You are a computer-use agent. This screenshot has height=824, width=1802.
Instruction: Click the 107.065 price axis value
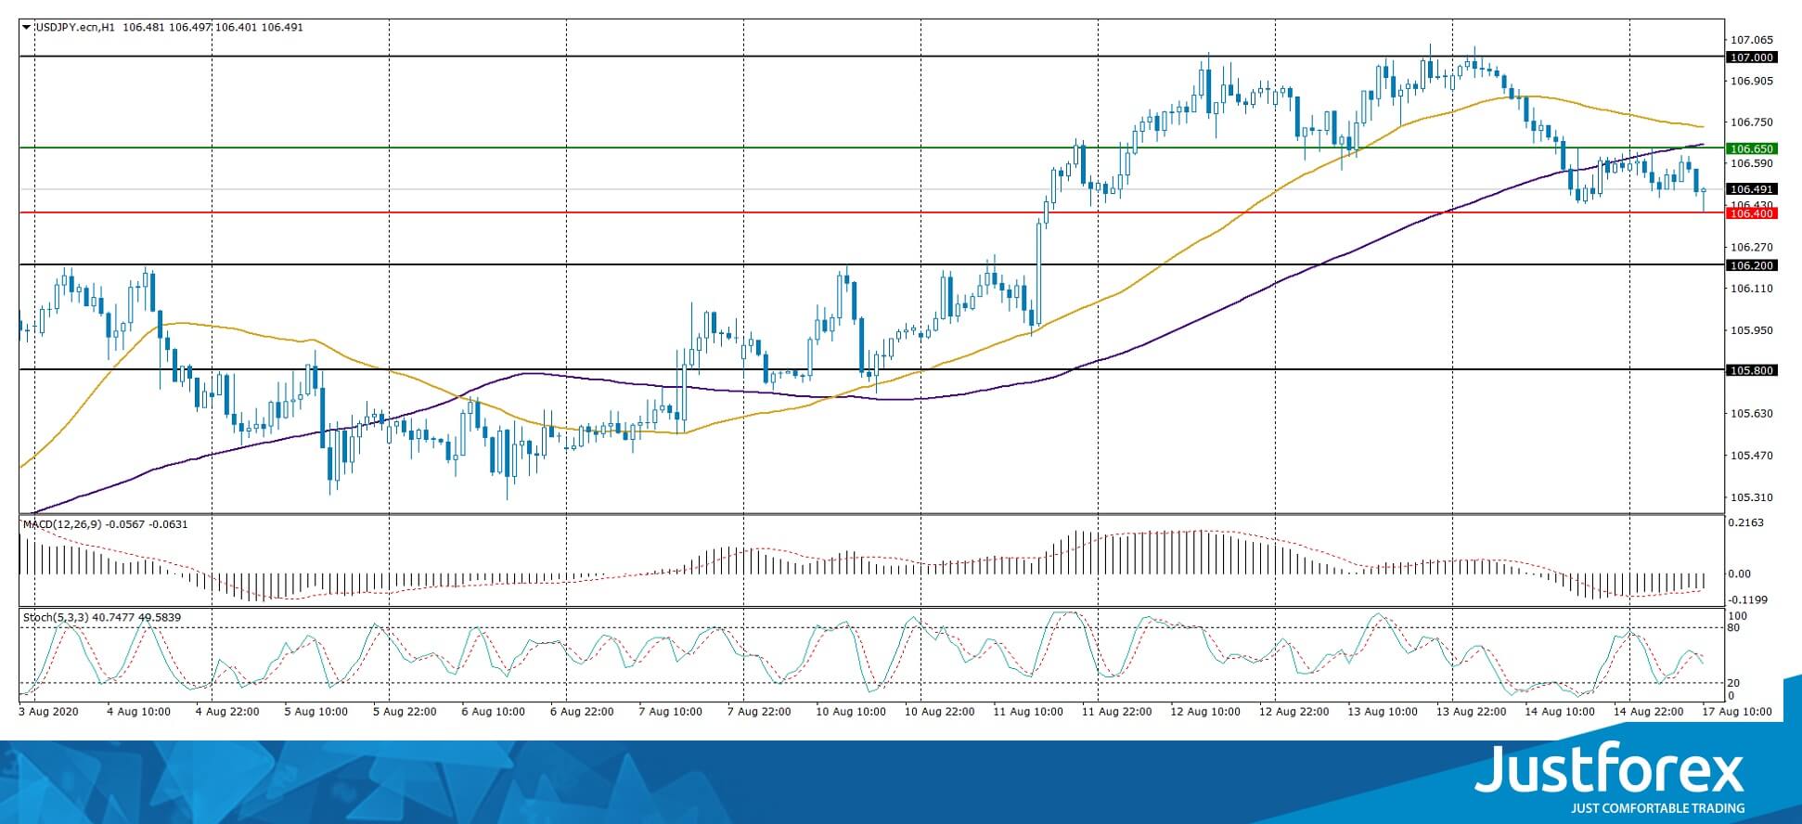pos(1752,40)
